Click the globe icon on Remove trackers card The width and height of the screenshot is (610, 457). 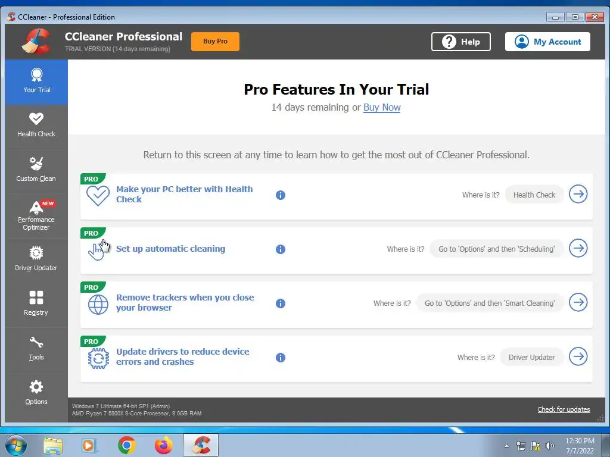[x=98, y=304]
